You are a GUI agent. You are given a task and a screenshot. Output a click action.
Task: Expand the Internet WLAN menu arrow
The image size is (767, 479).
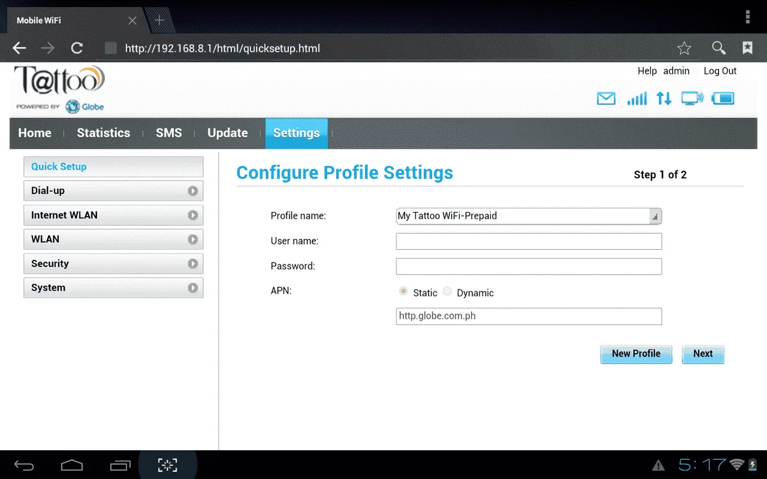pos(192,215)
